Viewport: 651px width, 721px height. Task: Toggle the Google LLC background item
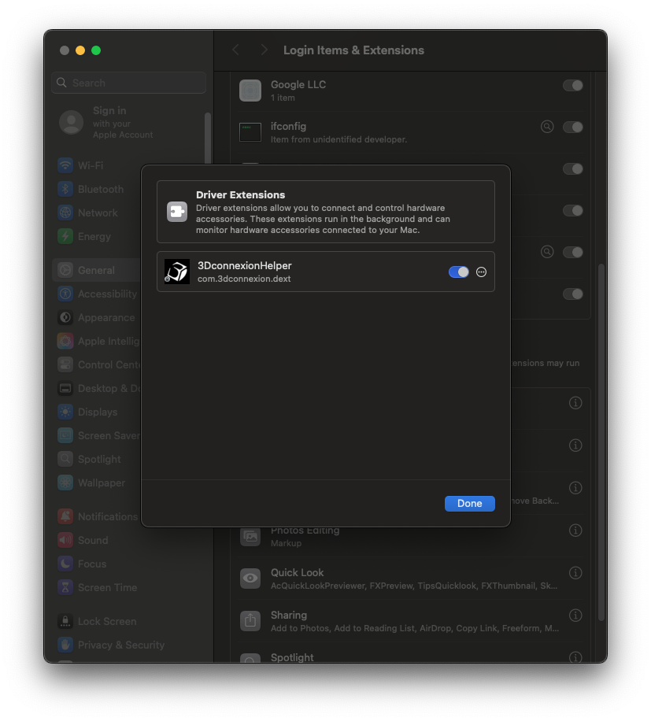tap(572, 85)
